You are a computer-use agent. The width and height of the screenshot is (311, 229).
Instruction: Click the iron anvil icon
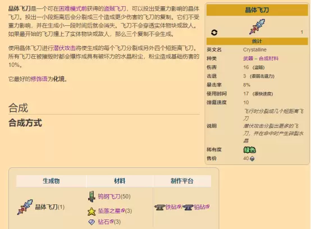[159, 207]
